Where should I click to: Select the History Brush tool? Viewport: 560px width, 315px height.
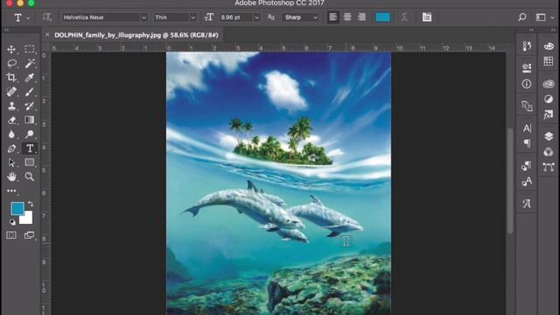pos(29,106)
